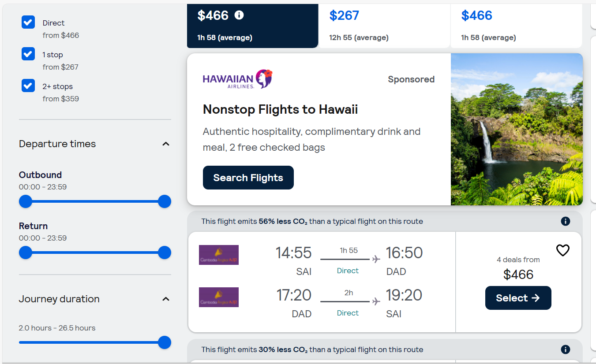This screenshot has width=596, height=364.
Task: Toggle the 2+ stops checkbox
Action: click(x=28, y=86)
